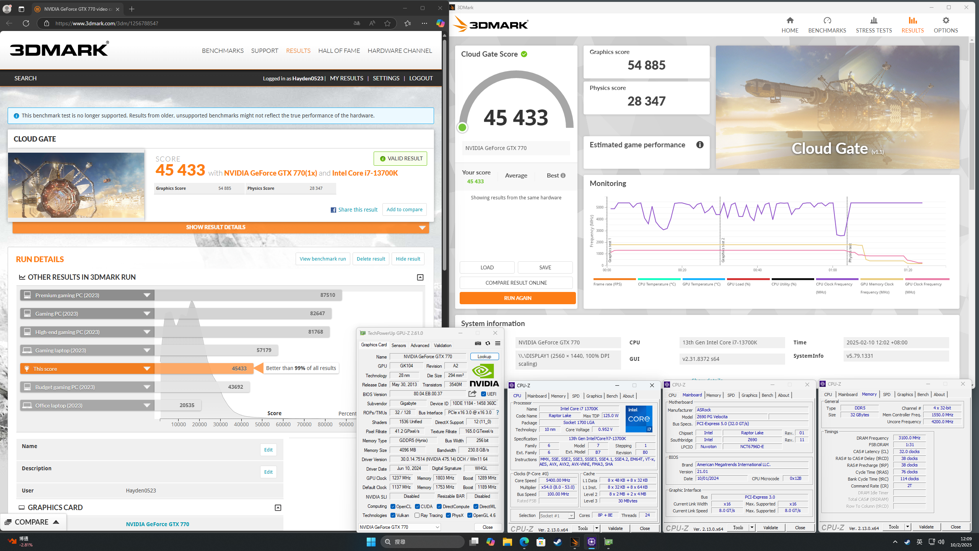
Task: Enable the Ray Tracing checkbox in GPU-Z
Action: point(417,515)
